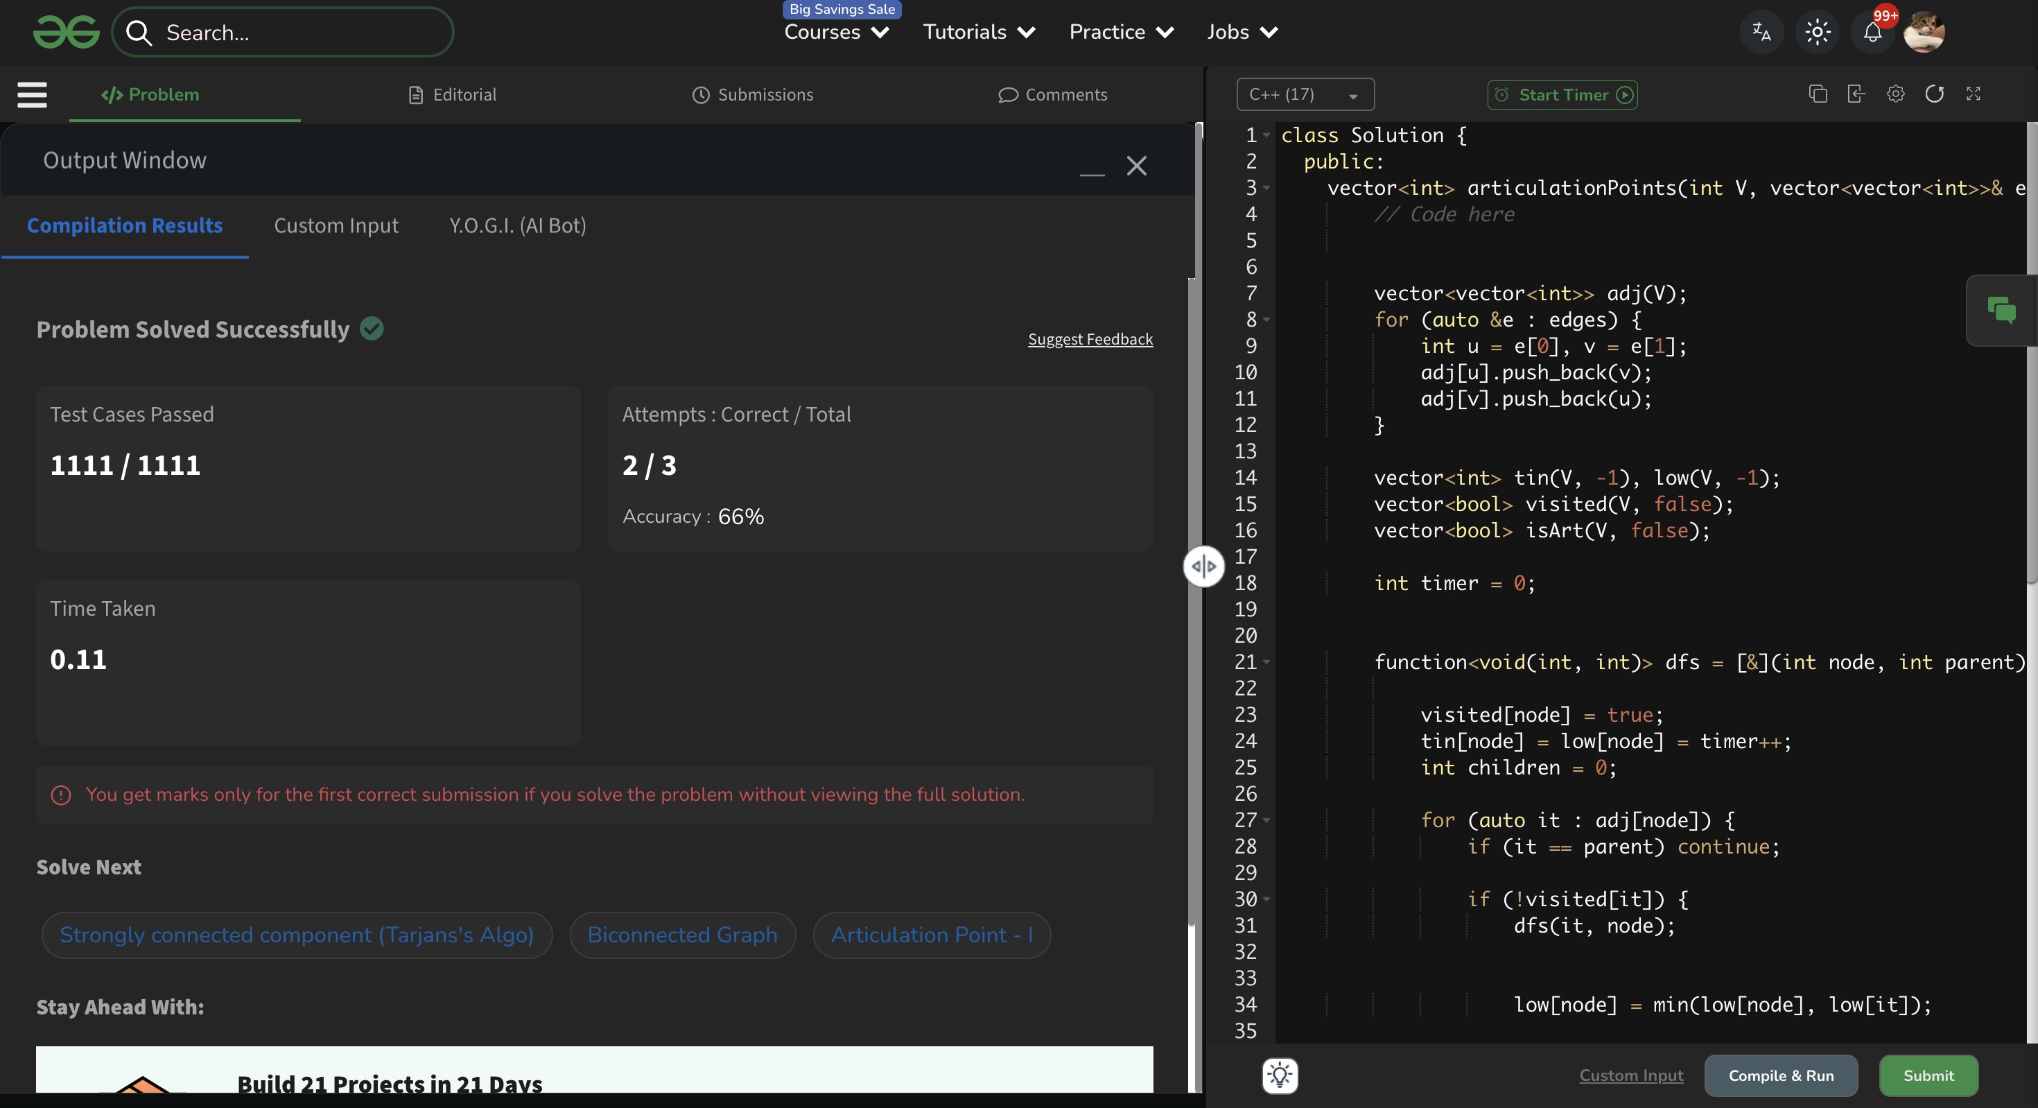The width and height of the screenshot is (2038, 1108).
Task: Toggle the Start Timer control
Action: [x=1562, y=95]
